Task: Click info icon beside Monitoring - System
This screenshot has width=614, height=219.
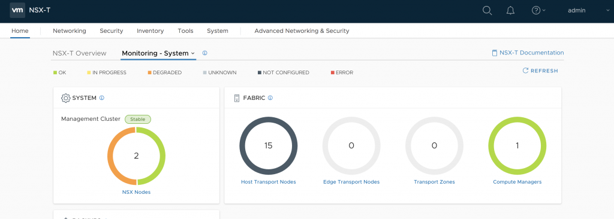Action: [205, 53]
